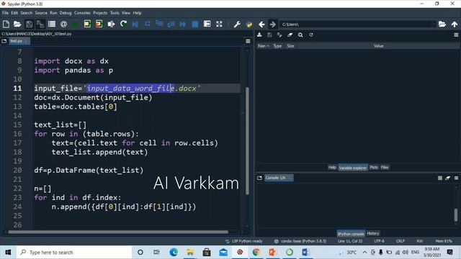Open View menu
461x259 pixels.
tap(126, 13)
